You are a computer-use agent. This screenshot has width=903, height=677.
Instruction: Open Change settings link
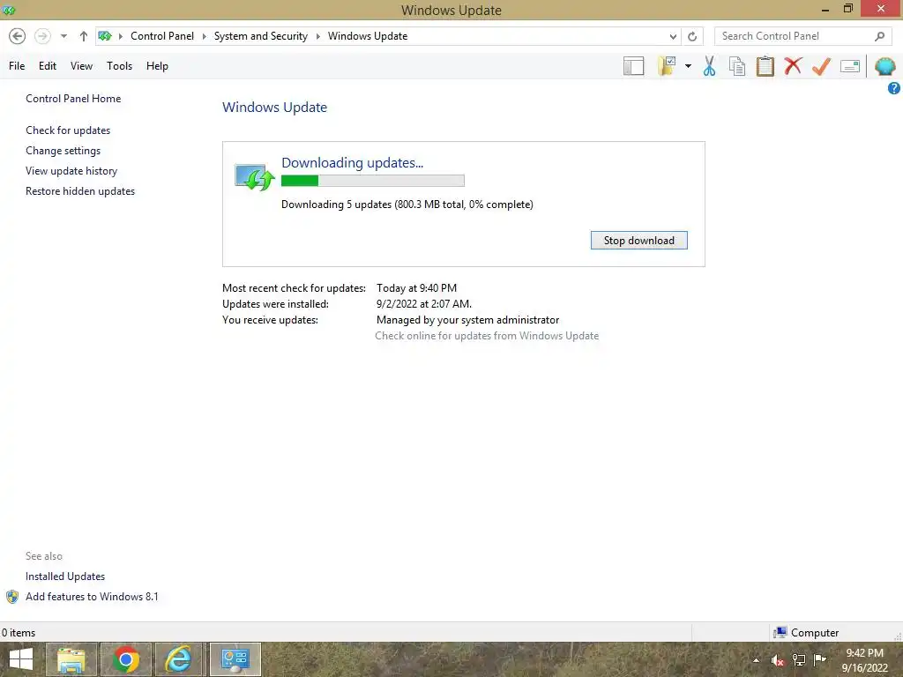pyautogui.click(x=63, y=150)
